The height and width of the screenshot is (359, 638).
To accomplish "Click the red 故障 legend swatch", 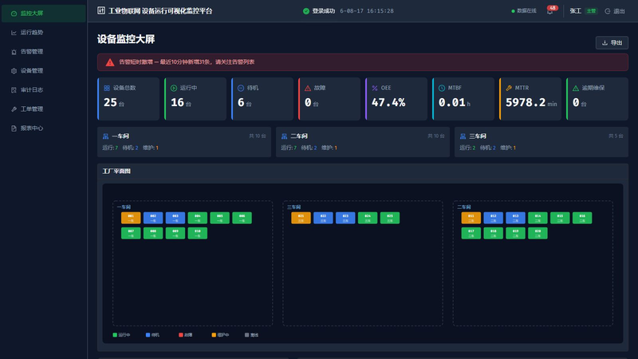I will coord(181,335).
